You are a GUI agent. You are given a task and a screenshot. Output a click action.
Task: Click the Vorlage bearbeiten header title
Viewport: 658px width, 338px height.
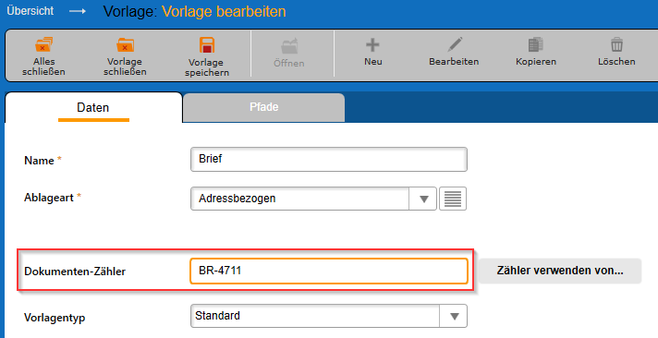coord(224,11)
